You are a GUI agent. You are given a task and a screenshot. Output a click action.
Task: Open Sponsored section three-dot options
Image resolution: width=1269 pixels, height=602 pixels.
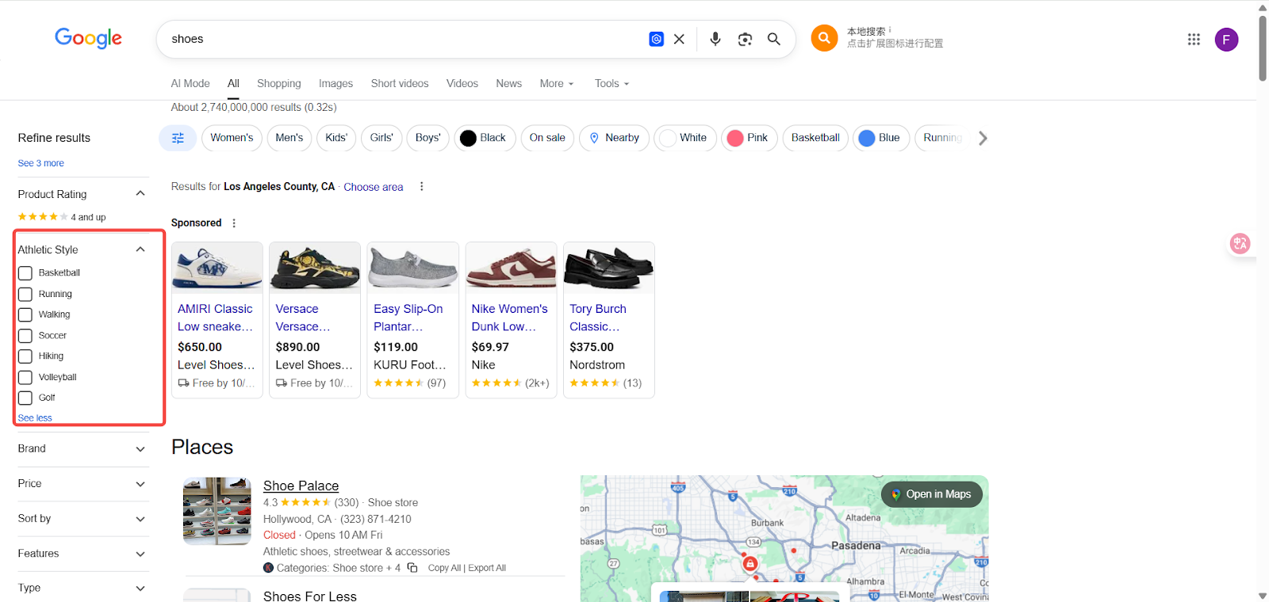click(x=234, y=223)
